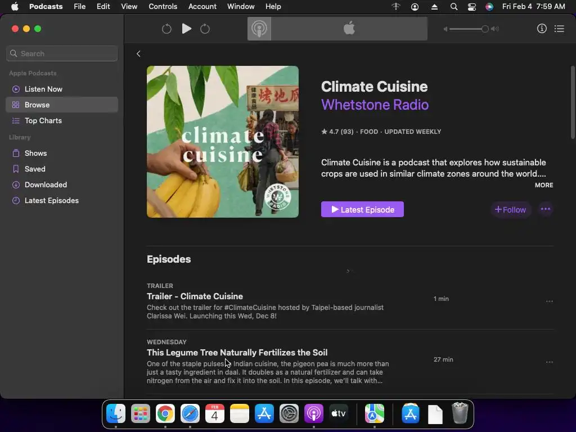Click the Listen Now sidebar item

(x=62, y=89)
